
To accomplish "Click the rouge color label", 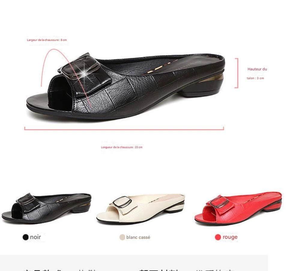I will click(230, 237).
